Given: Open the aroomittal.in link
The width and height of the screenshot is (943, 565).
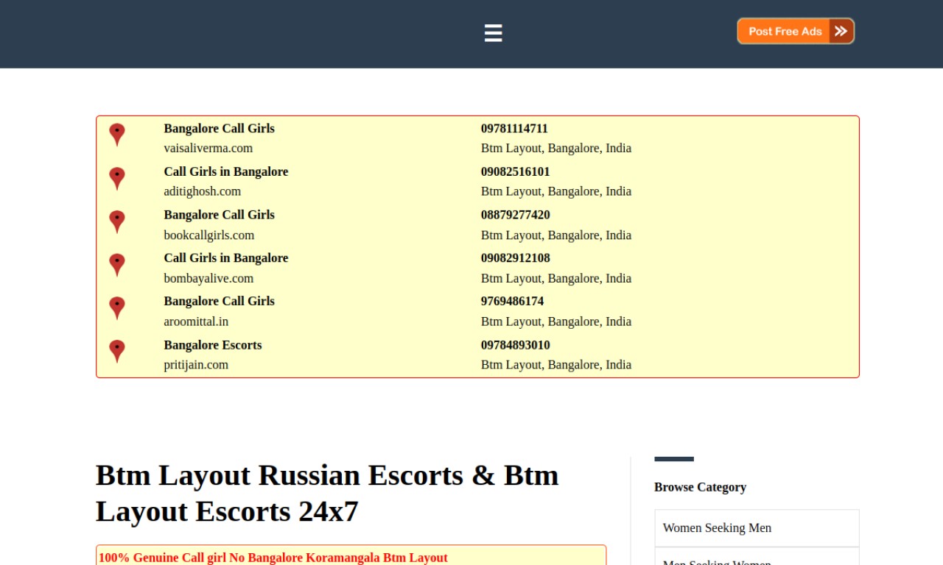Looking at the screenshot, I should tap(196, 321).
